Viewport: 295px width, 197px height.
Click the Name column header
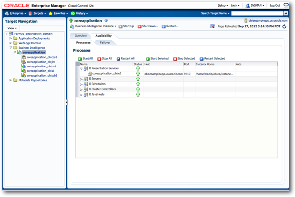click(106, 64)
